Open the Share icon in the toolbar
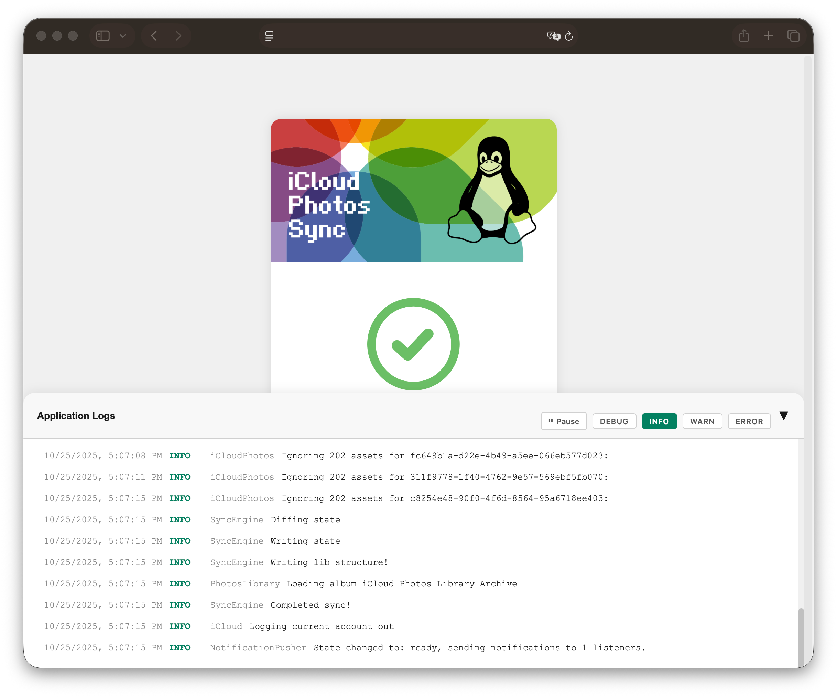The width and height of the screenshot is (837, 697). 744,36
